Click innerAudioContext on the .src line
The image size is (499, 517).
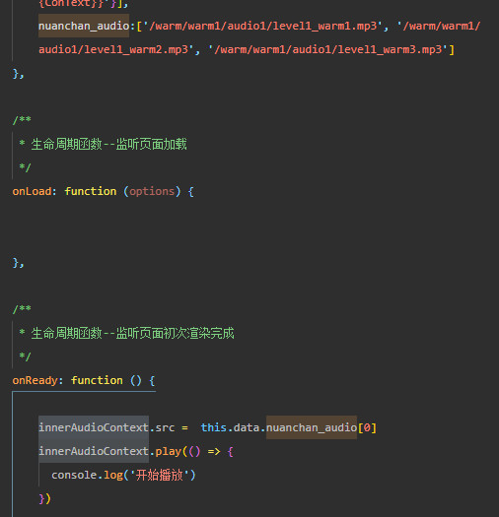94,427
